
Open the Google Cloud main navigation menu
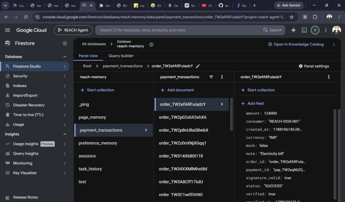(x=7, y=30)
